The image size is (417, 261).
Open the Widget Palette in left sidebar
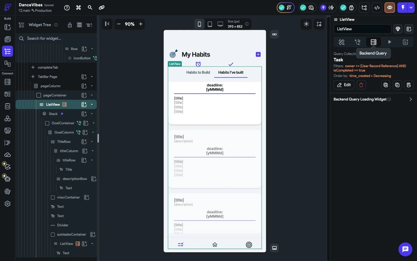click(7, 27)
